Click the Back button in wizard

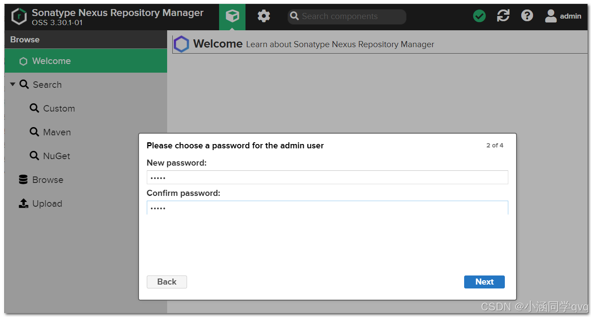click(x=167, y=282)
